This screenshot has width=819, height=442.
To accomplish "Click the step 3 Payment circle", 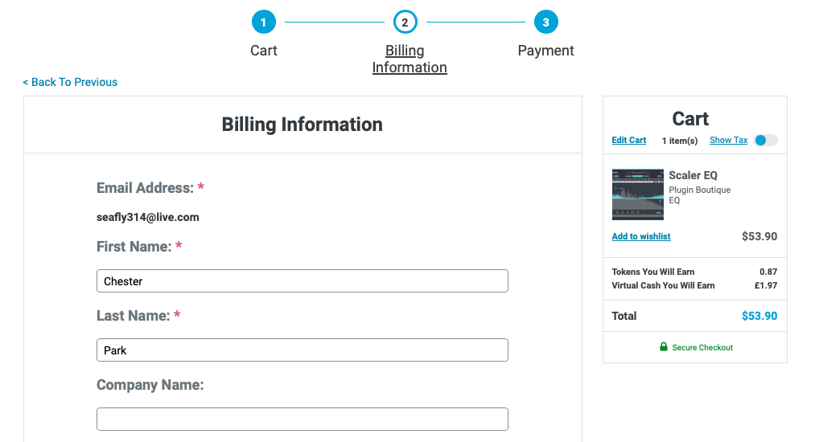I will coord(545,22).
